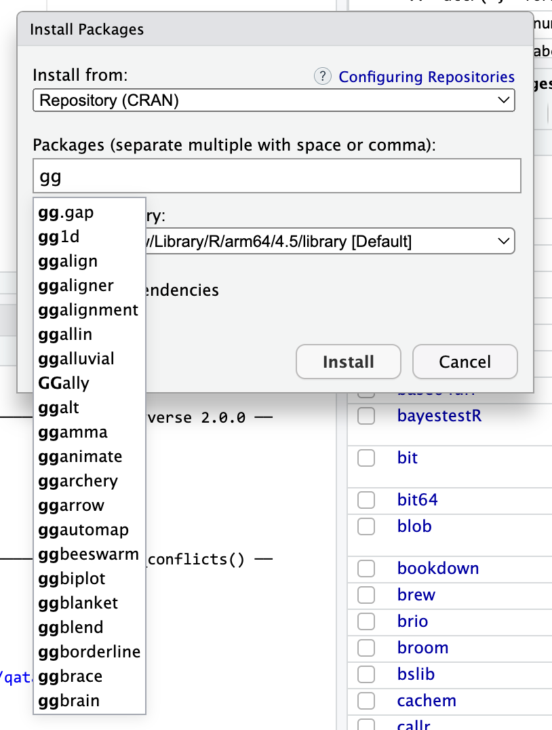Image resolution: width=552 pixels, height=730 pixels.
Task: Open the blob package link
Action: tap(414, 526)
